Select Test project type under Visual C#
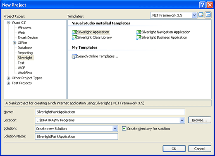215x156 pixels. point(21,63)
